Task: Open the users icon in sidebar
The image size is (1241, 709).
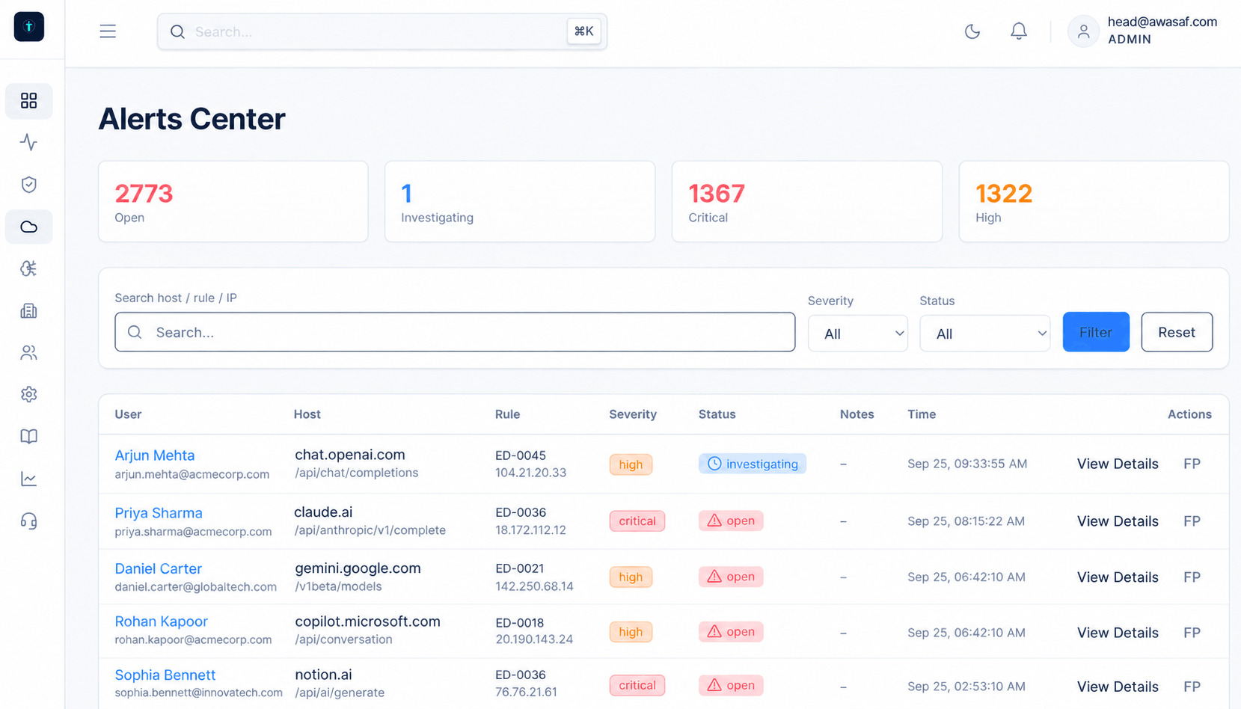Action: pyautogui.click(x=29, y=352)
